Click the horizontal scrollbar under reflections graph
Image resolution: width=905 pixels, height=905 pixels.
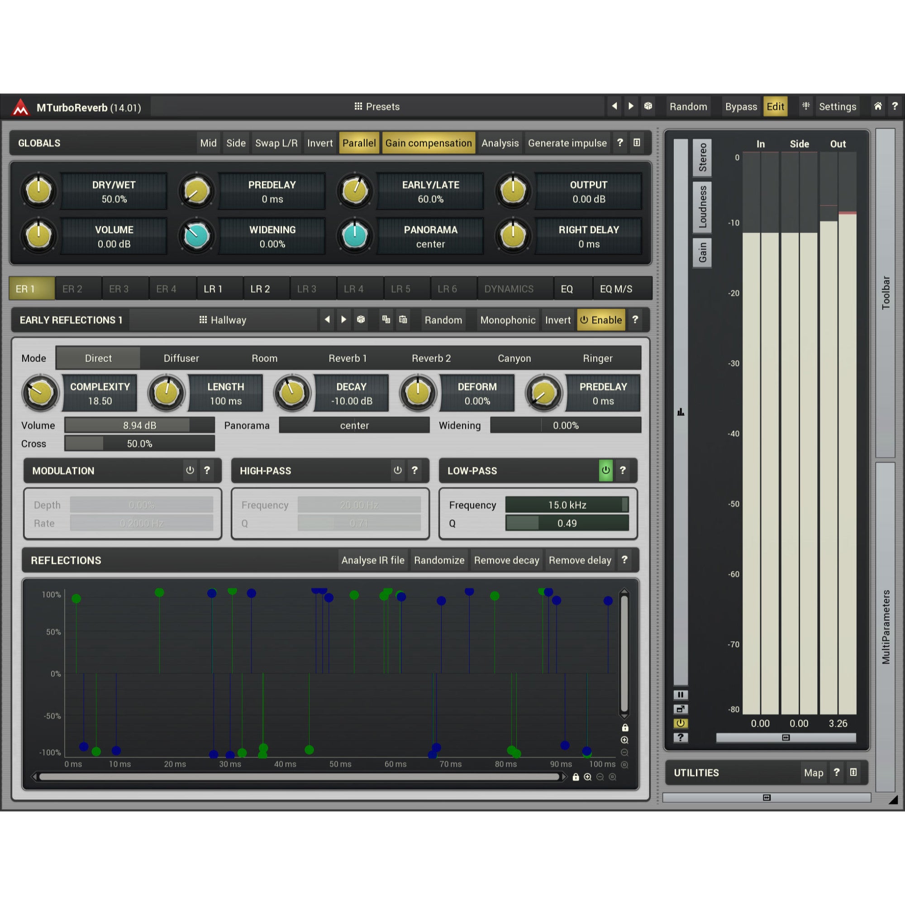pyautogui.click(x=300, y=777)
